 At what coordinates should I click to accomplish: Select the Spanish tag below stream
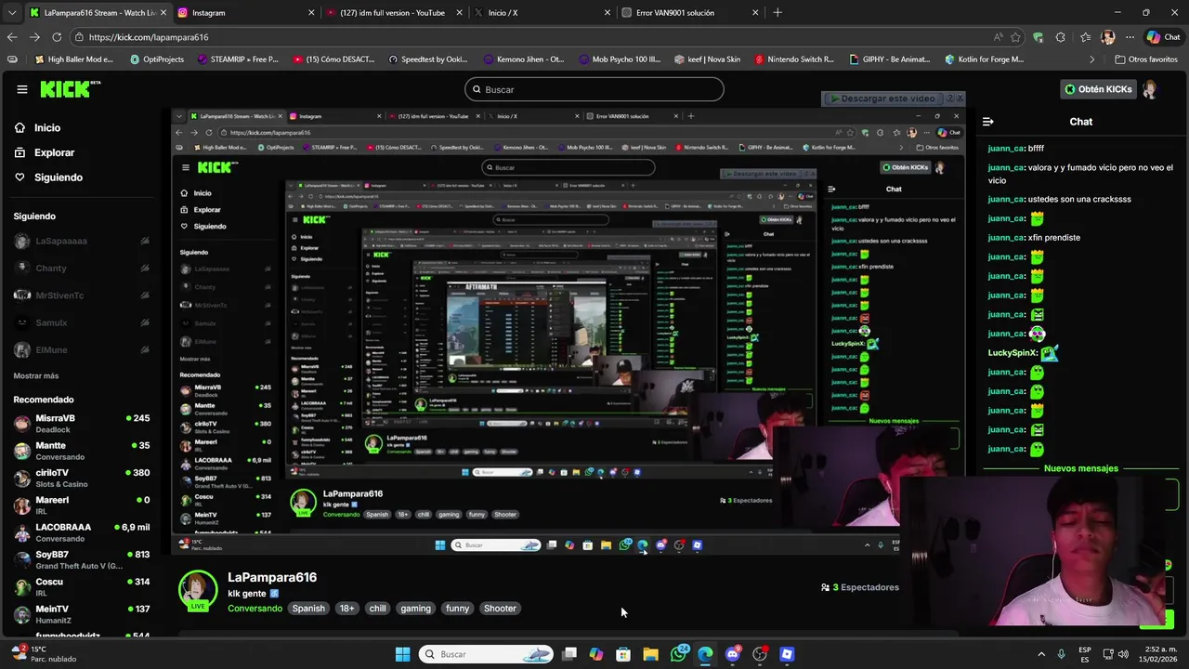point(308,609)
